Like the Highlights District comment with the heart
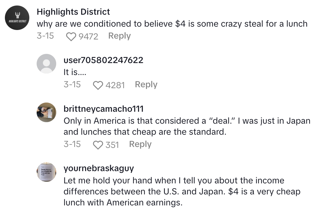317x210 pixels. click(71, 37)
